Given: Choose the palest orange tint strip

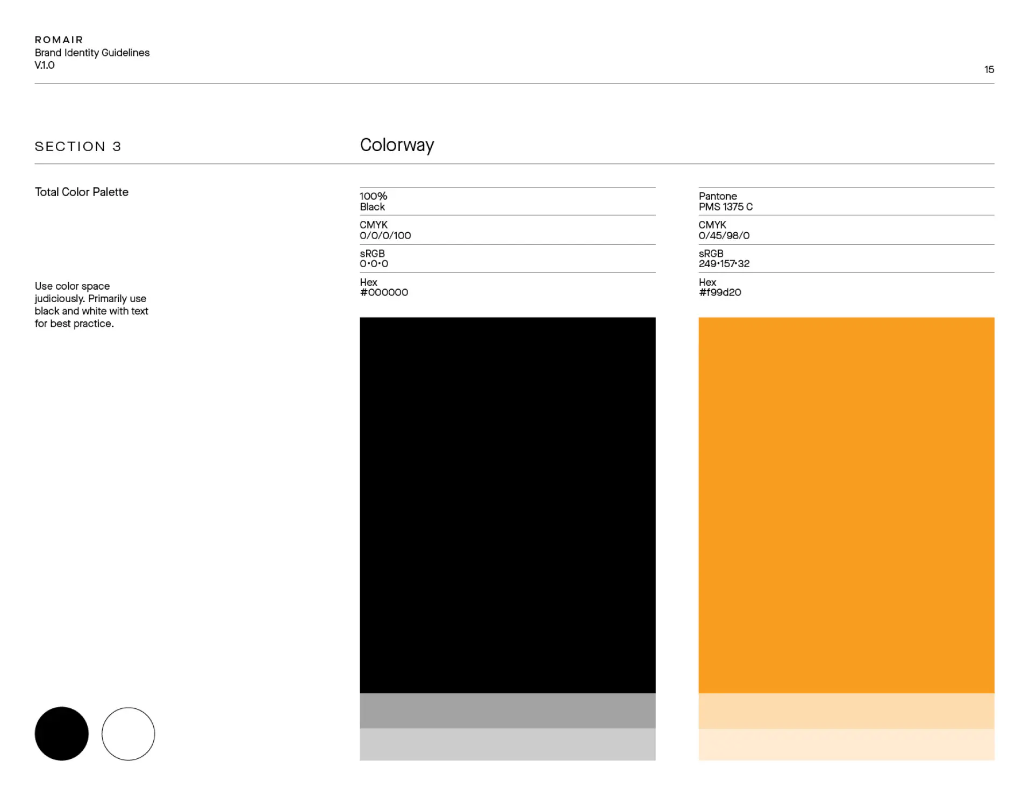Looking at the screenshot, I should tap(846, 744).
